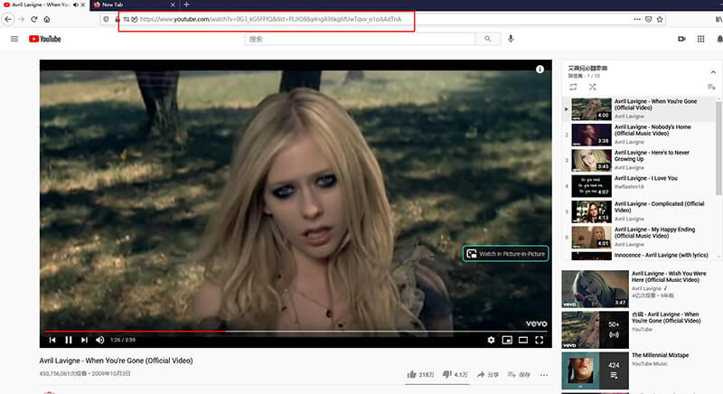723x394 pixels.
Task: Open the YouTube apps grid icon
Action: pyautogui.click(x=701, y=39)
